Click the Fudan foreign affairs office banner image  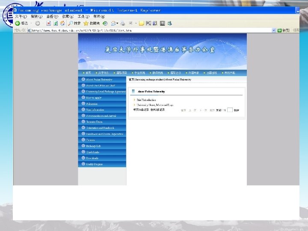tap(162, 51)
